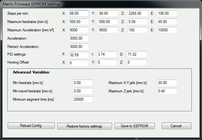
Task: Click the 'PID settings:' label
Action: [17, 54]
